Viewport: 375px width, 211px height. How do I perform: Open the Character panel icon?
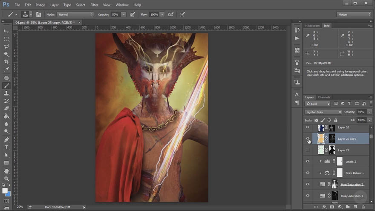coord(297,95)
